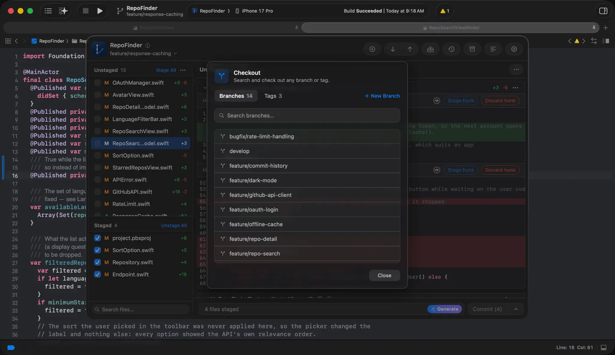Stop the running build

[86, 11]
